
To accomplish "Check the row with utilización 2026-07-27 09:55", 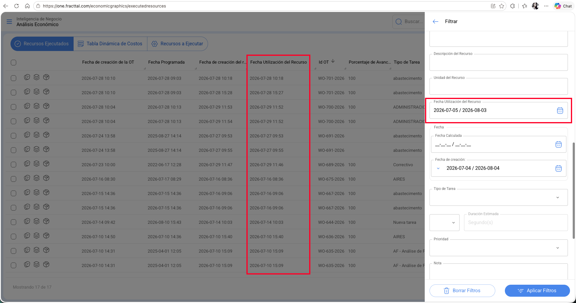I will pos(14,150).
